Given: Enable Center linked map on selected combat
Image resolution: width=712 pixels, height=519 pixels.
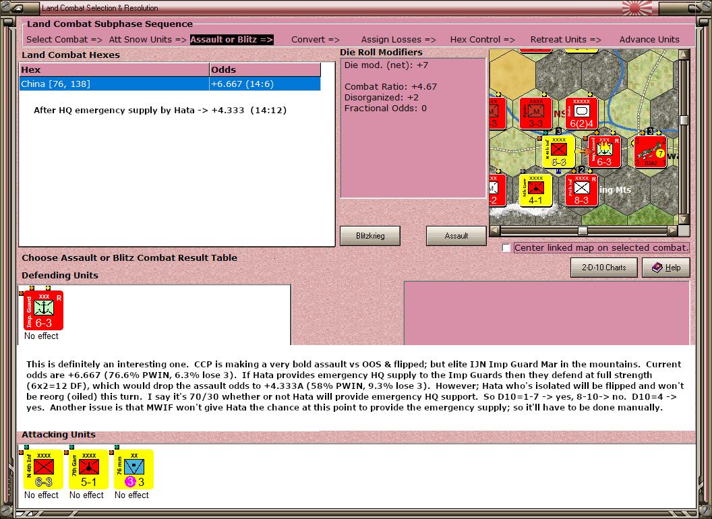Looking at the screenshot, I should tap(506, 248).
